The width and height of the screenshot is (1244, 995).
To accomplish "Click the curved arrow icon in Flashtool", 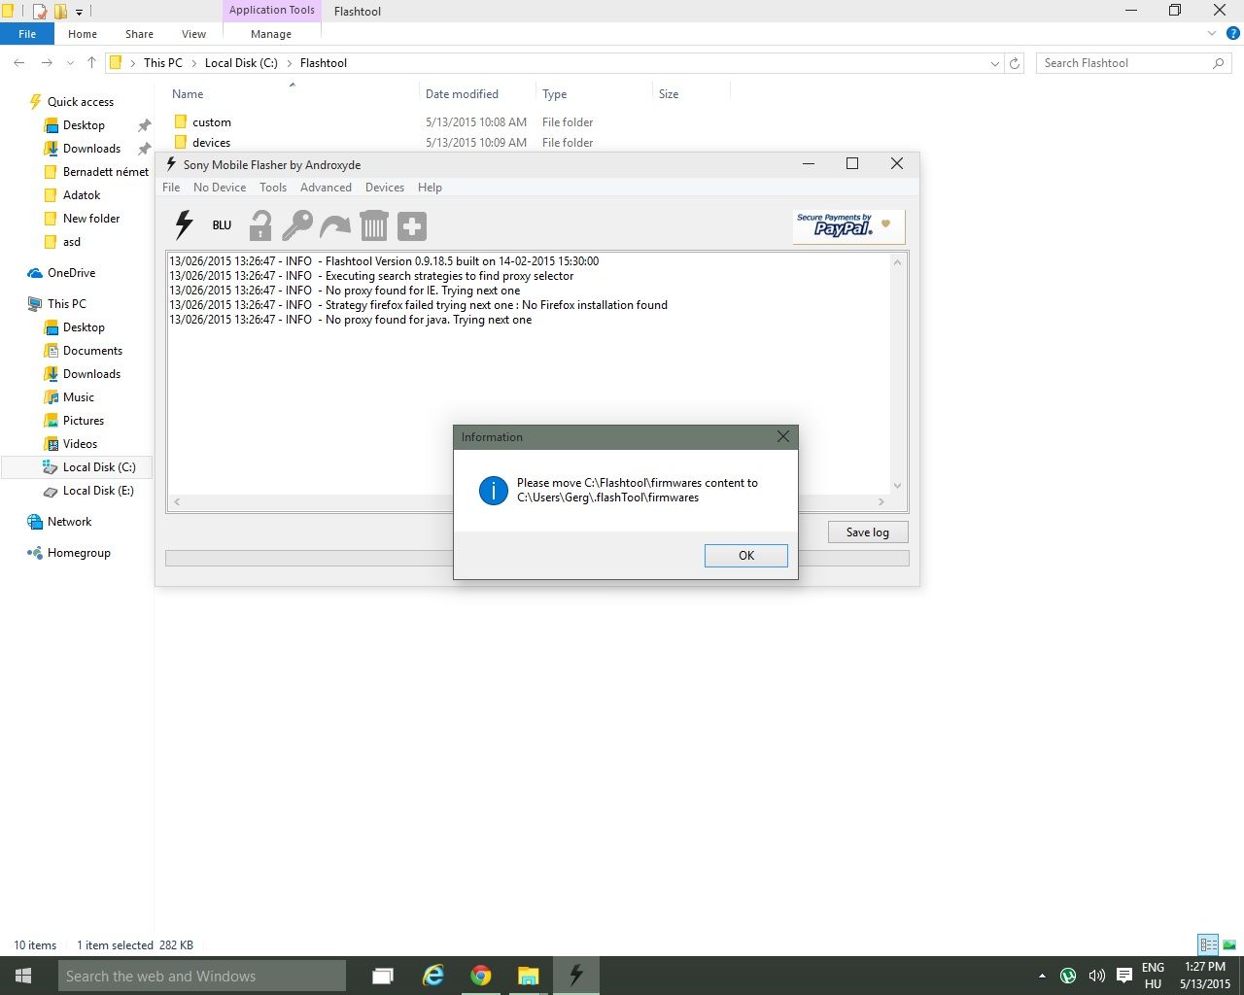I will click(x=335, y=226).
